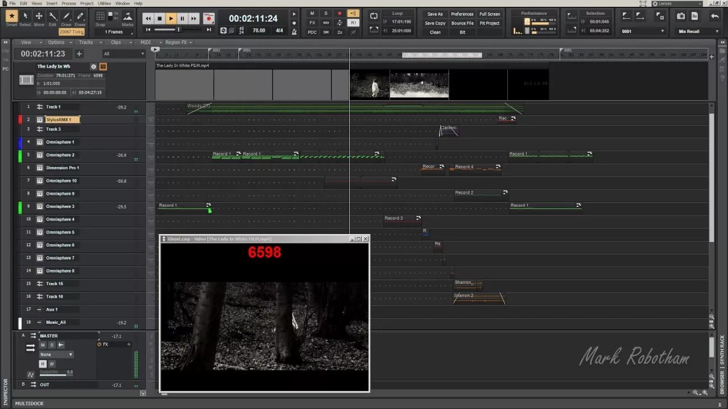This screenshot has width=728, height=409.
Task: Open the Mix Recall dropdown
Action: (697, 32)
